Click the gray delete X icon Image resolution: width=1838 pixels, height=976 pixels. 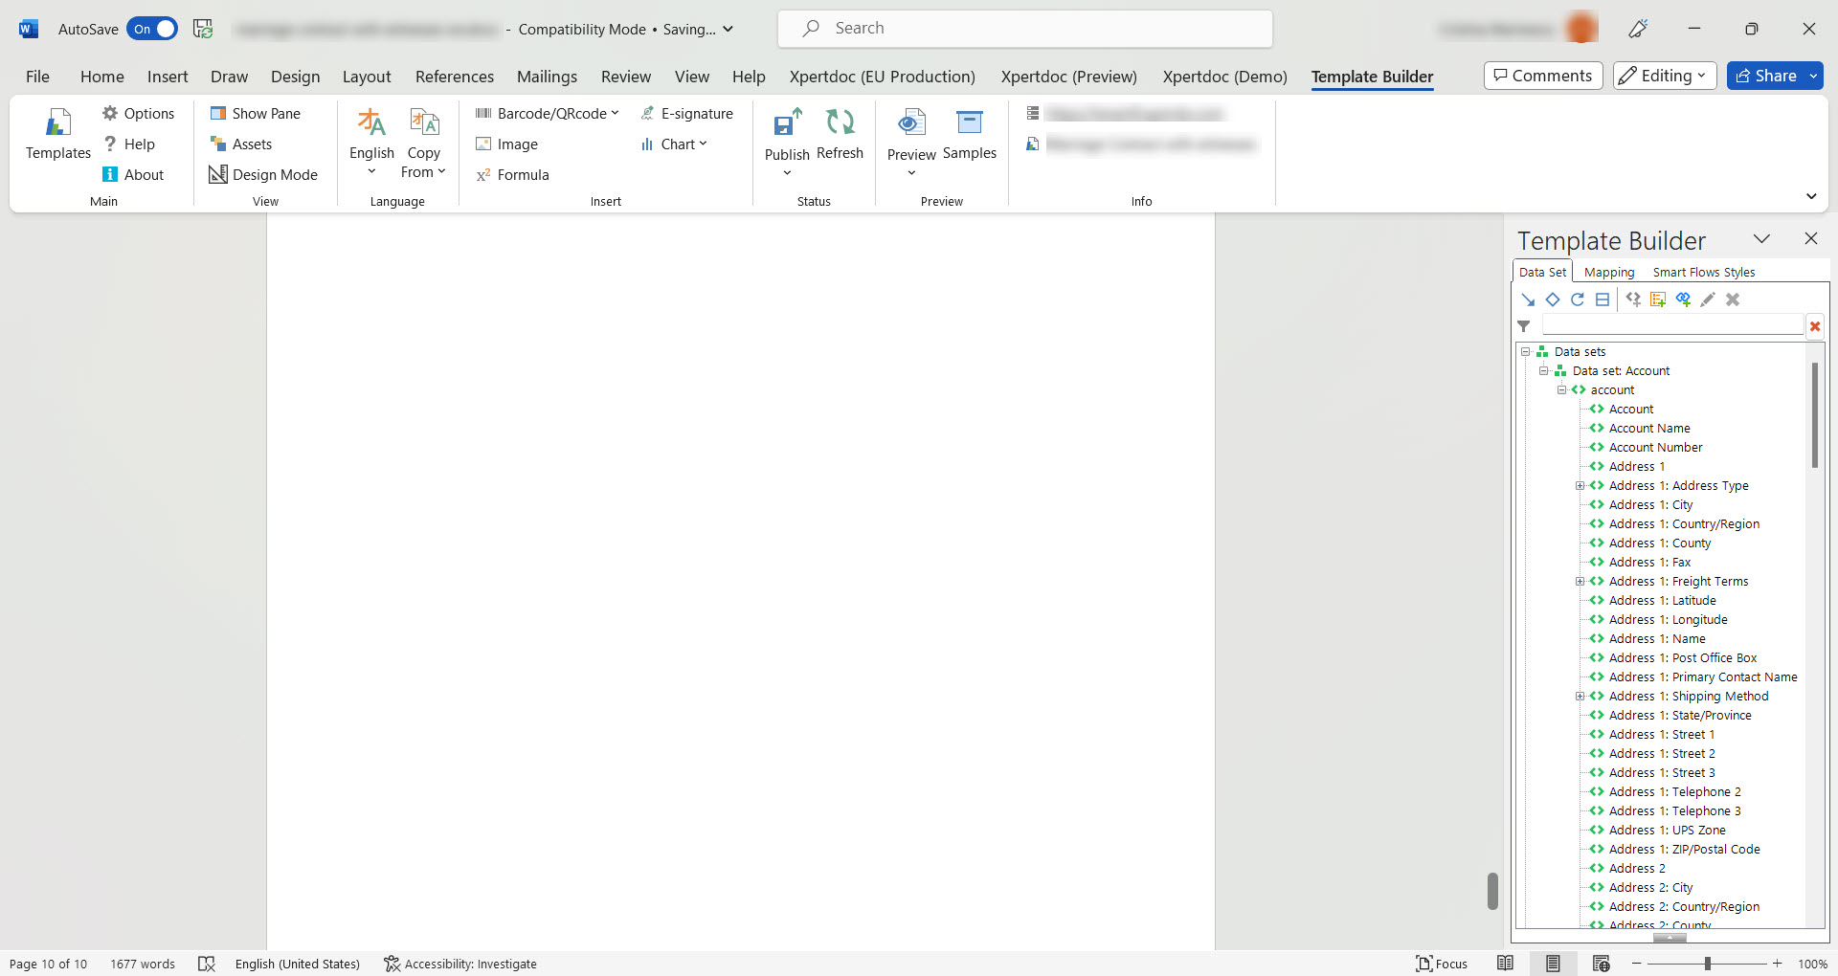pos(1733,299)
